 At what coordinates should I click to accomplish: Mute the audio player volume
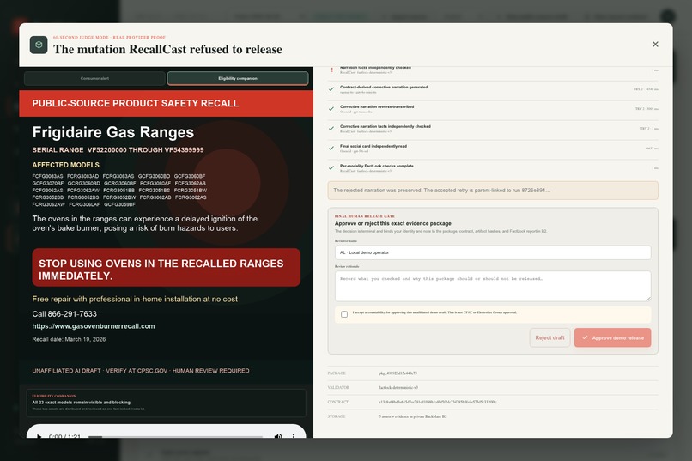(x=278, y=436)
